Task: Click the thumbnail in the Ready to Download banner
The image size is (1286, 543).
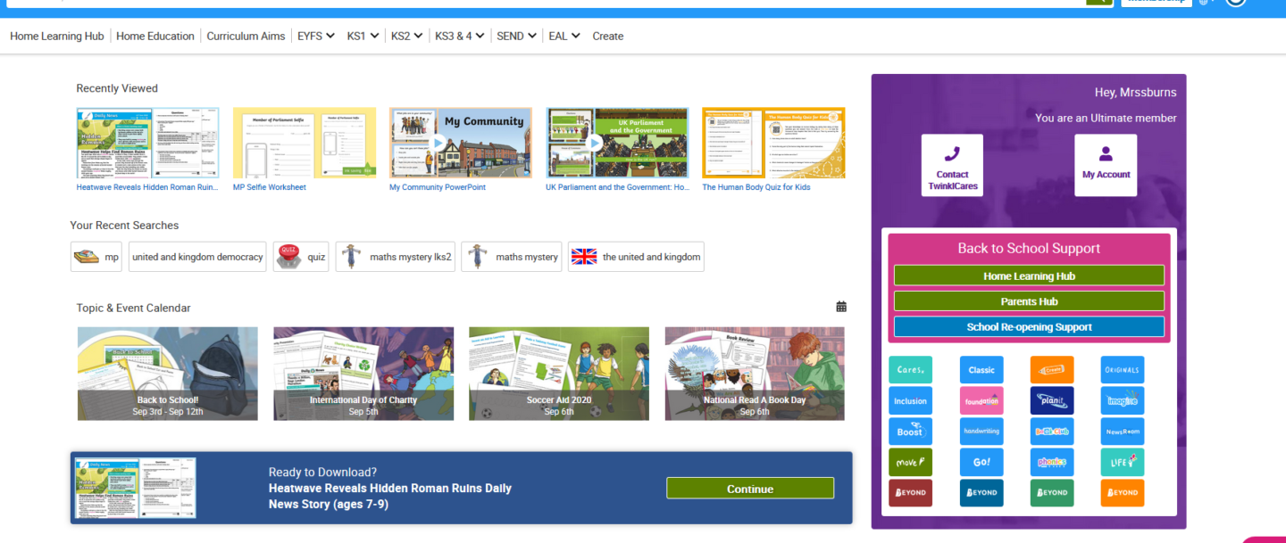Action: (136, 488)
